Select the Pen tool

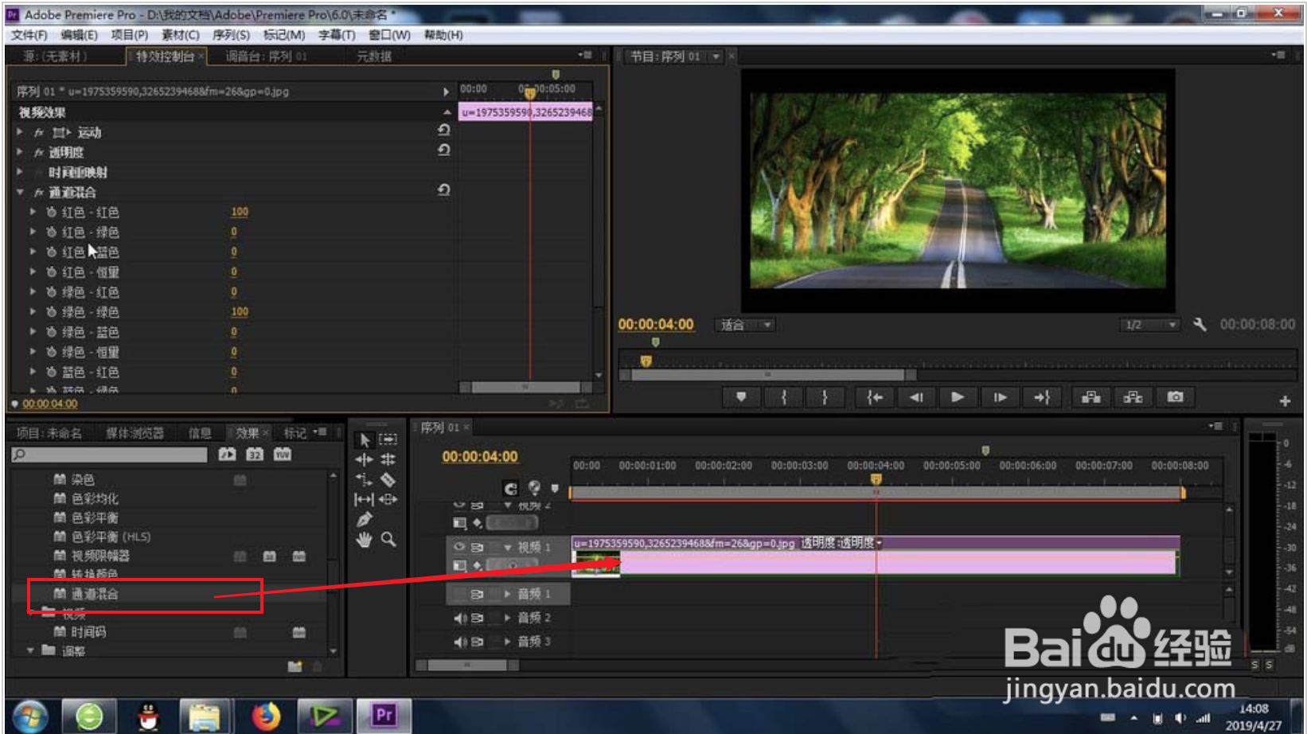pos(364,519)
